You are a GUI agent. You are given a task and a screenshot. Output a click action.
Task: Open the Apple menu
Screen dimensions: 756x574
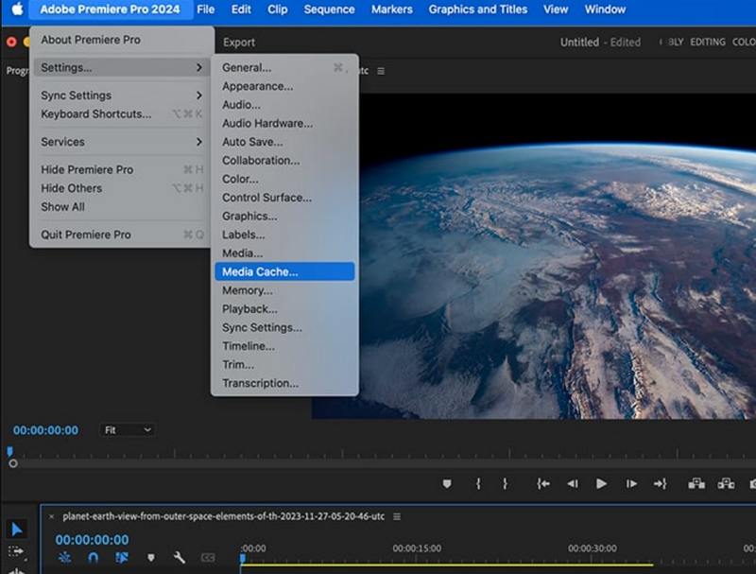click(17, 9)
